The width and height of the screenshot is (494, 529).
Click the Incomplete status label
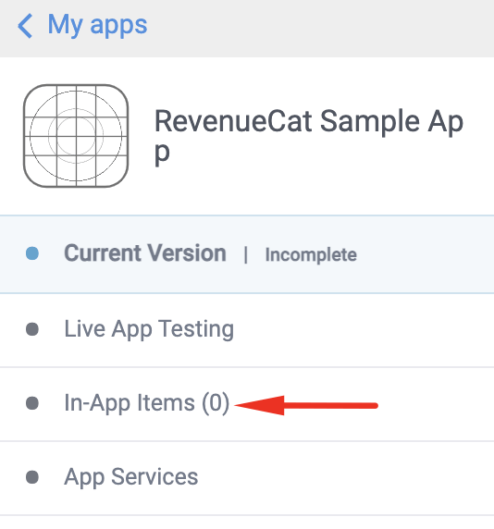(311, 254)
